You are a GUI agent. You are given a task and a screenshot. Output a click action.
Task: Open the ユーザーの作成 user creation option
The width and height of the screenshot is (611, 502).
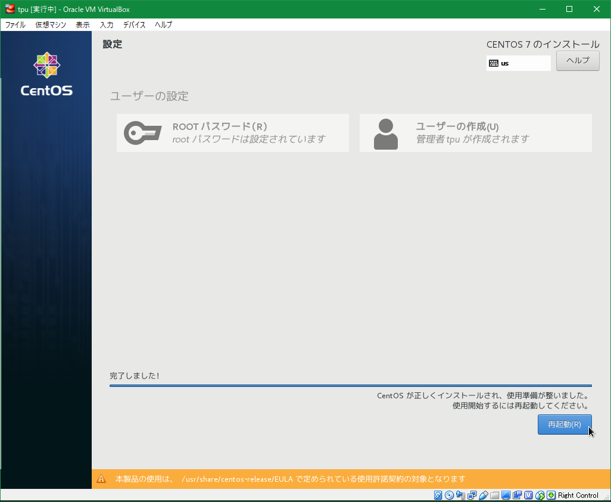click(475, 133)
